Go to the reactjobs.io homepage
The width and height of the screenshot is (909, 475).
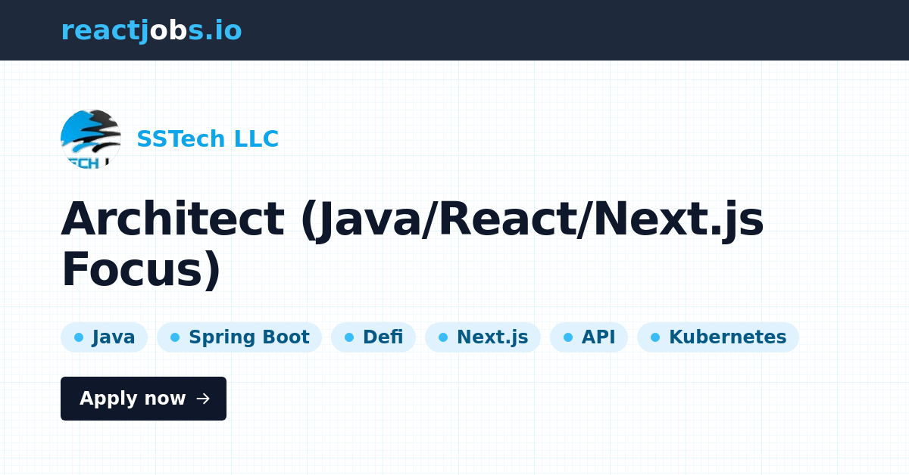click(151, 30)
